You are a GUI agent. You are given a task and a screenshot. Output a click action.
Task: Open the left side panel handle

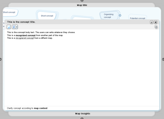point(1,59)
